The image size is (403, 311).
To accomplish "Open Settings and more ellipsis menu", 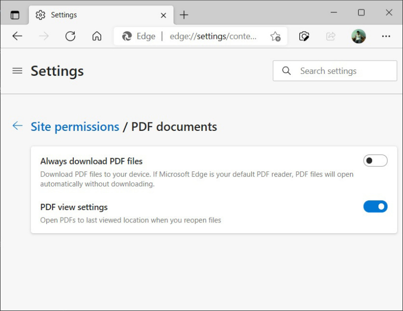I will [386, 36].
